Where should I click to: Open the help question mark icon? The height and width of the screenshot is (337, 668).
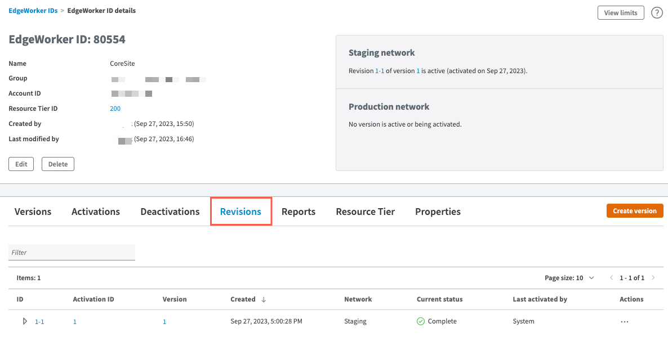tap(657, 13)
